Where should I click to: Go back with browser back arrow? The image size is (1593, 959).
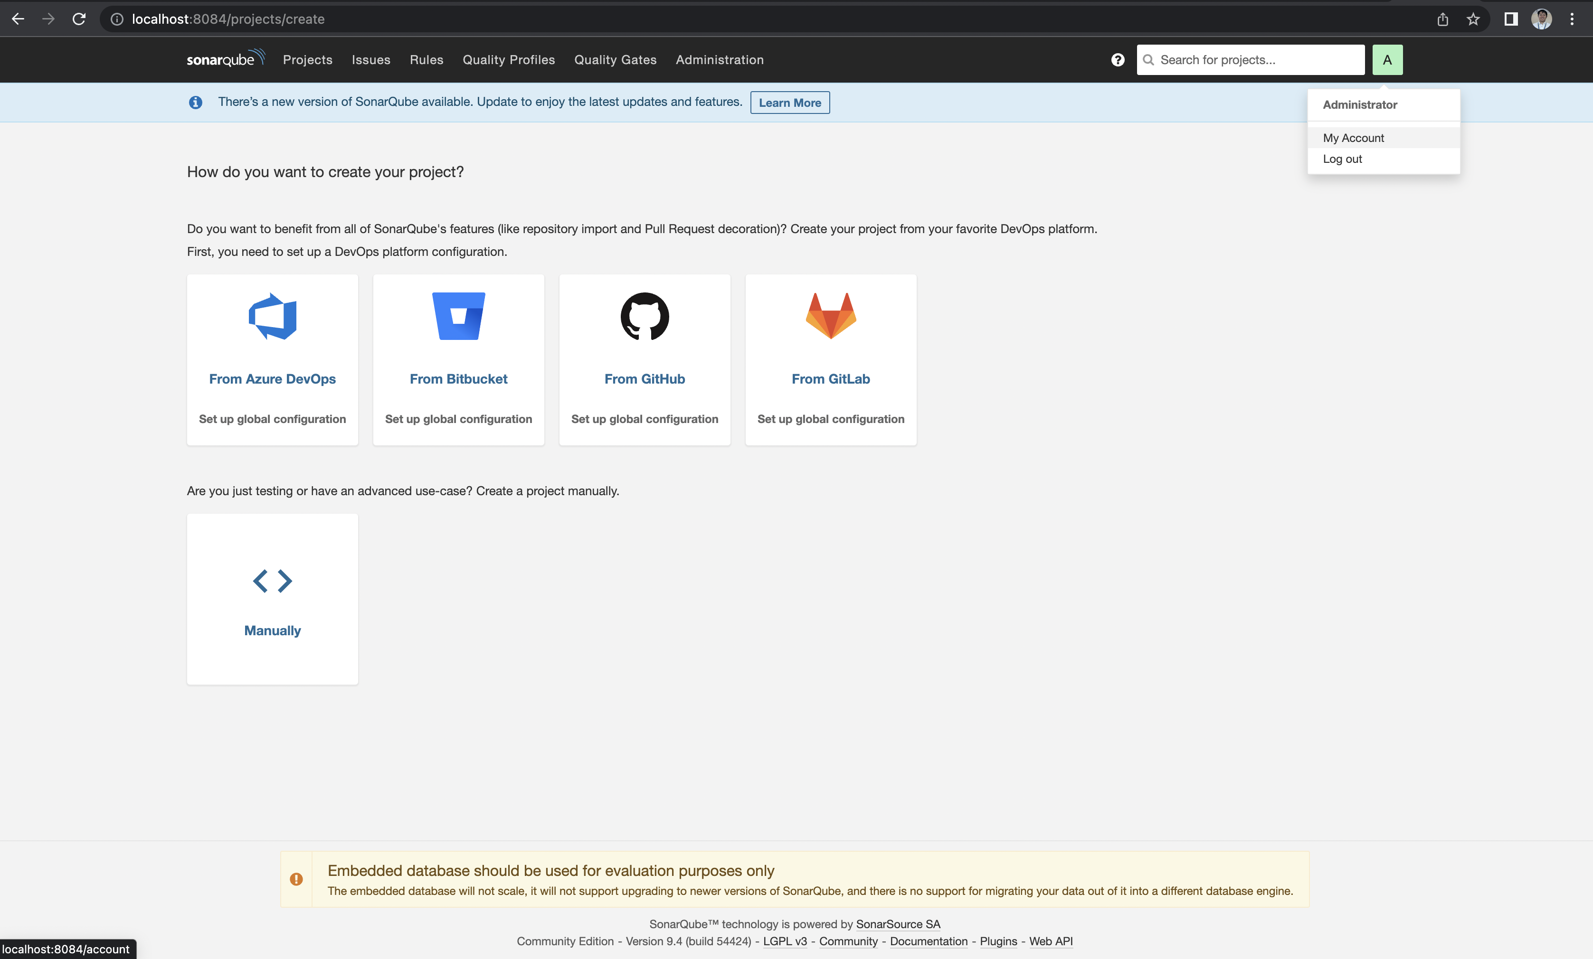tap(18, 19)
